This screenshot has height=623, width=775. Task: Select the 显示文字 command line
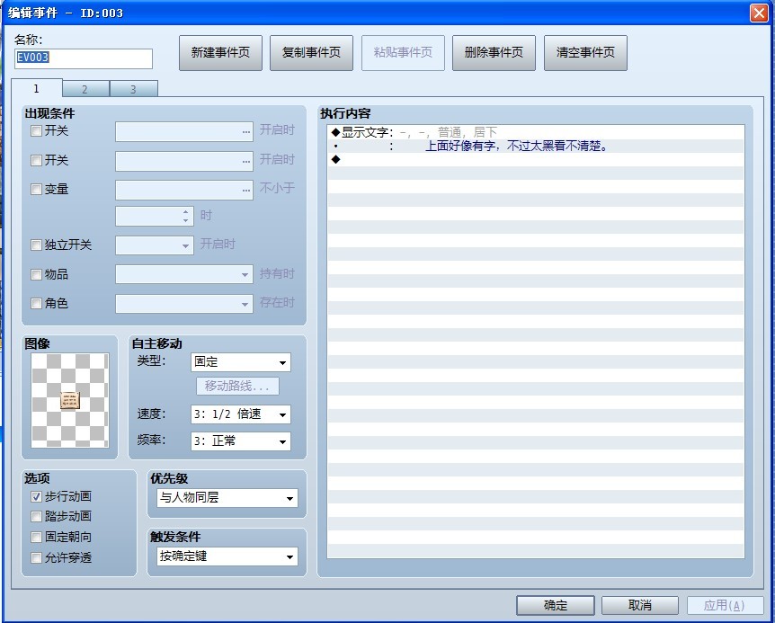[x=536, y=132]
